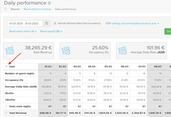Screen dimensions: 171x117
Task: Click the Occupancy card money icon
Action: pyautogui.click(x=66, y=50)
